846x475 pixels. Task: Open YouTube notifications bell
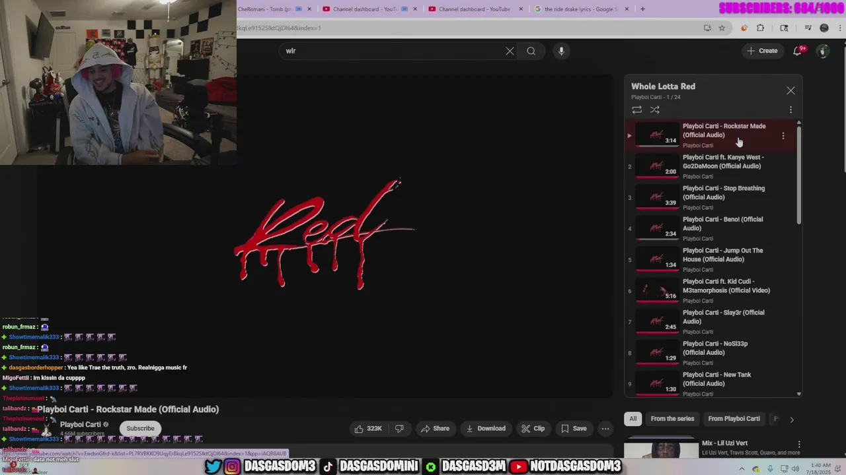click(x=797, y=51)
